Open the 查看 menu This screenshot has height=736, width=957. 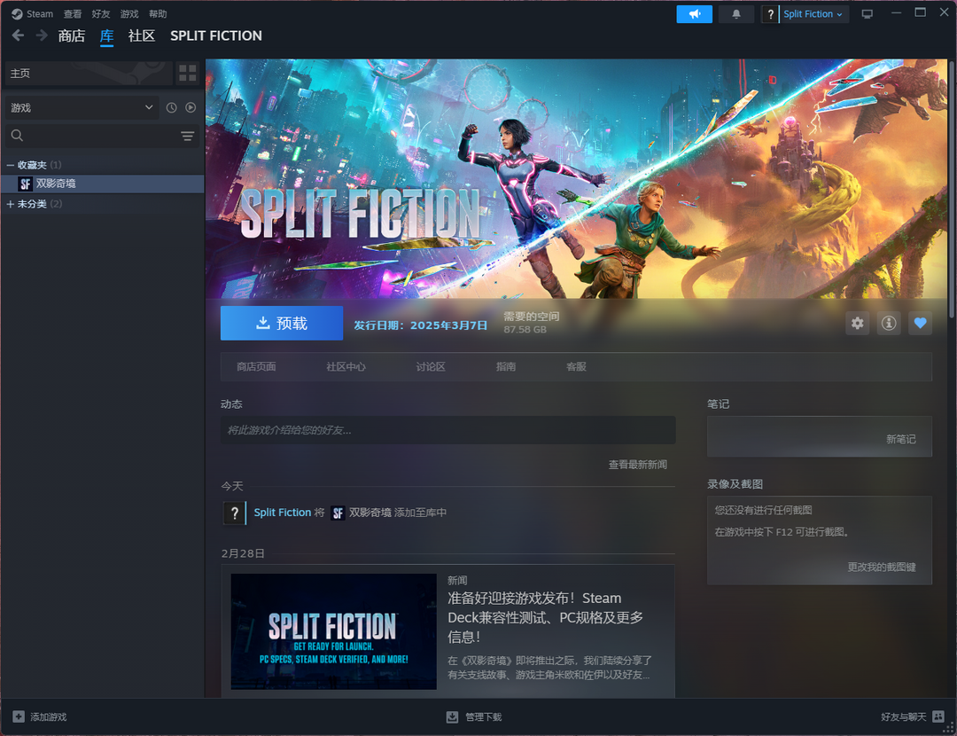(73, 13)
